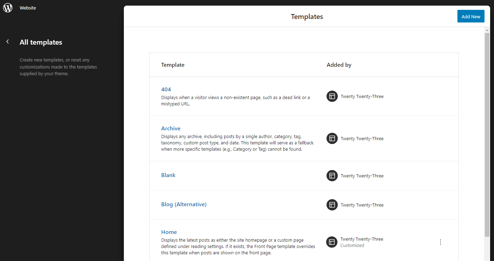Image resolution: width=494 pixels, height=261 pixels.
Task: Click the WordPress logo icon
Action: (x=8, y=8)
